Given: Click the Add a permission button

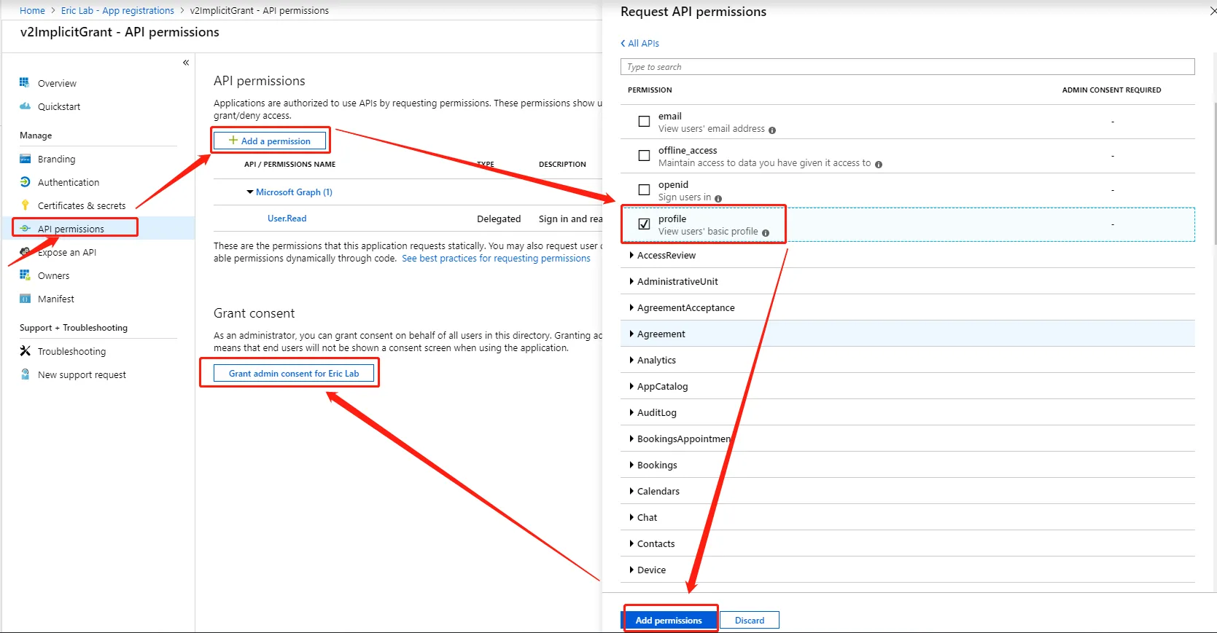Looking at the screenshot, I should [270, 141].
